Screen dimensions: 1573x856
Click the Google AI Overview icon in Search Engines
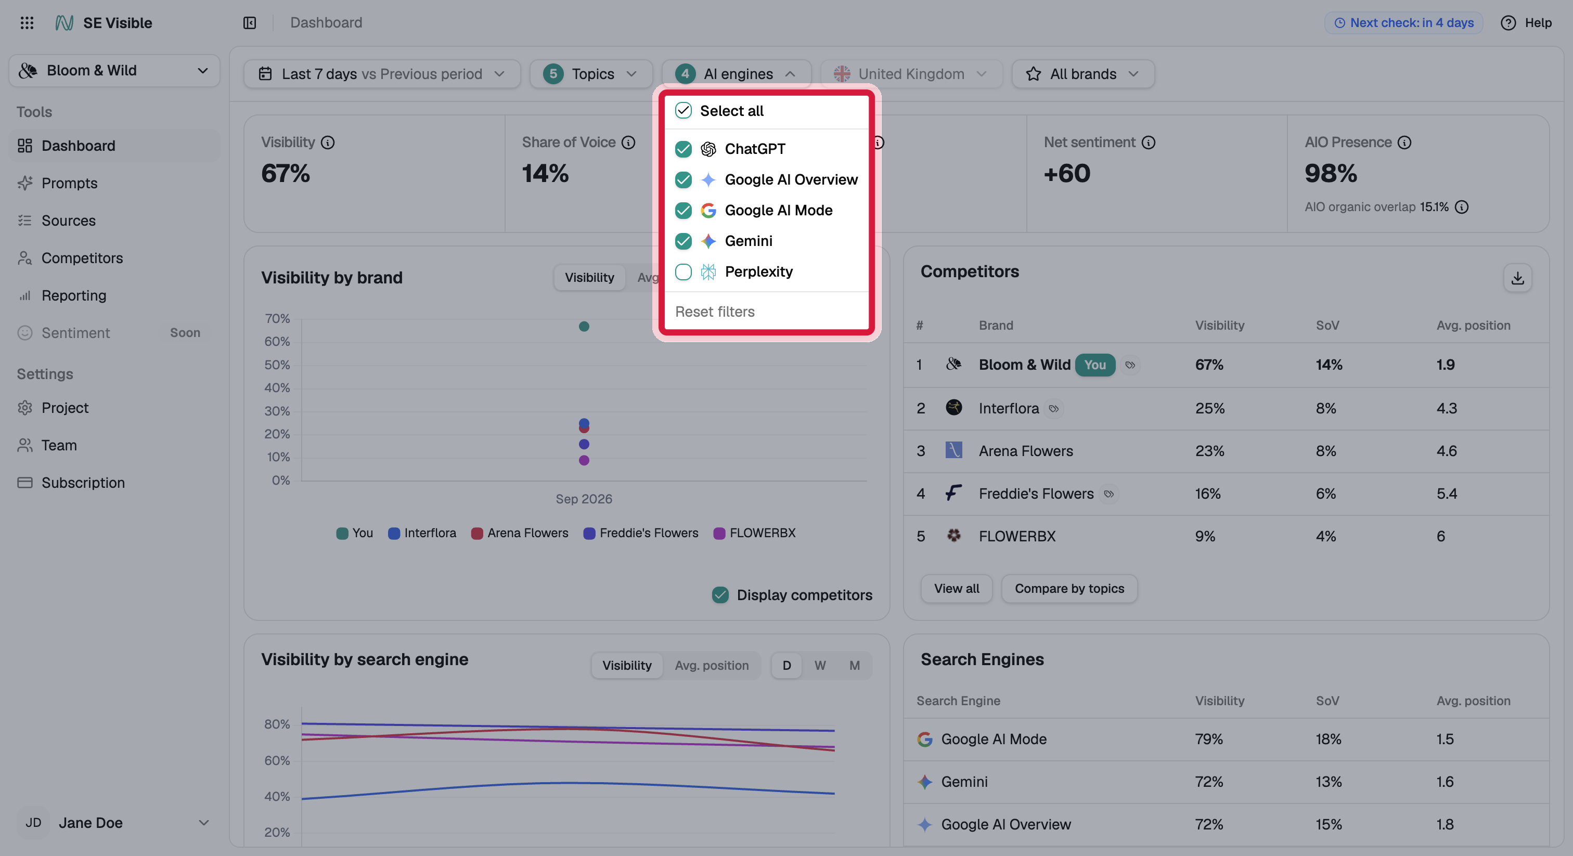point(924,825)
